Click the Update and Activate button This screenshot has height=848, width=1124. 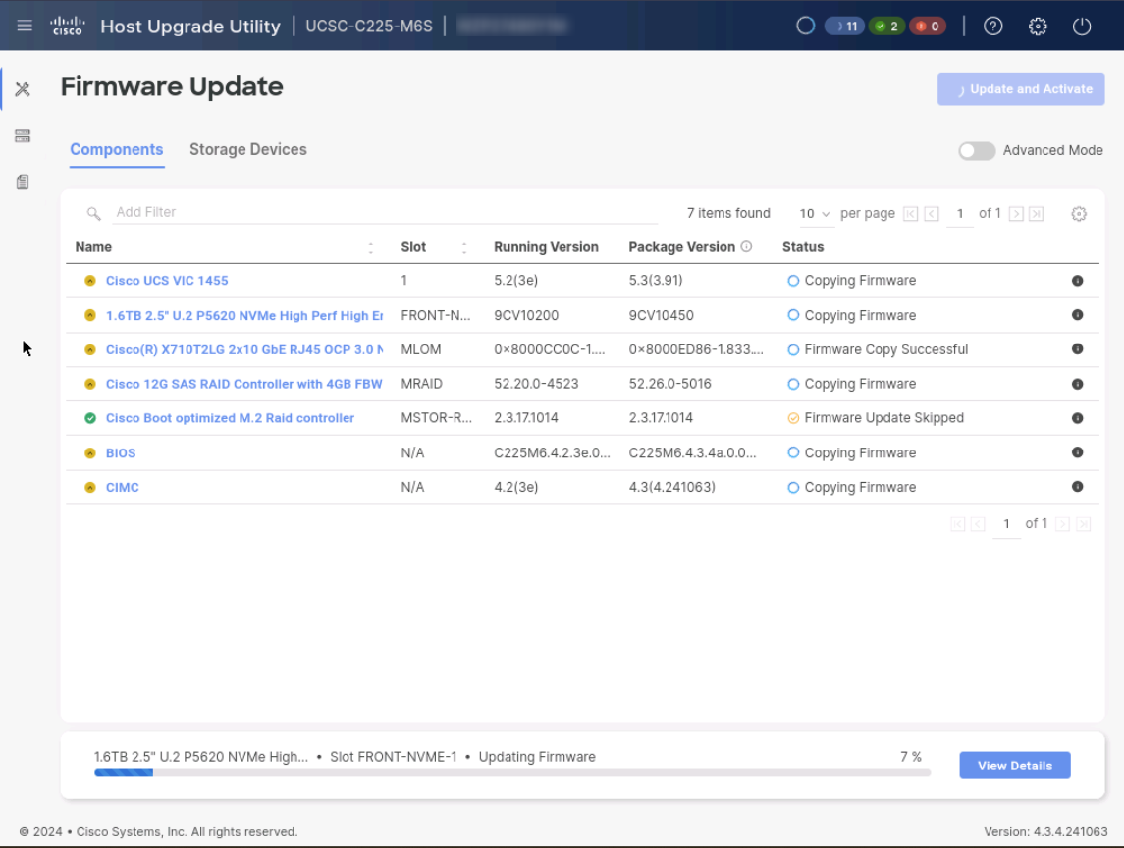(1021, 89)
